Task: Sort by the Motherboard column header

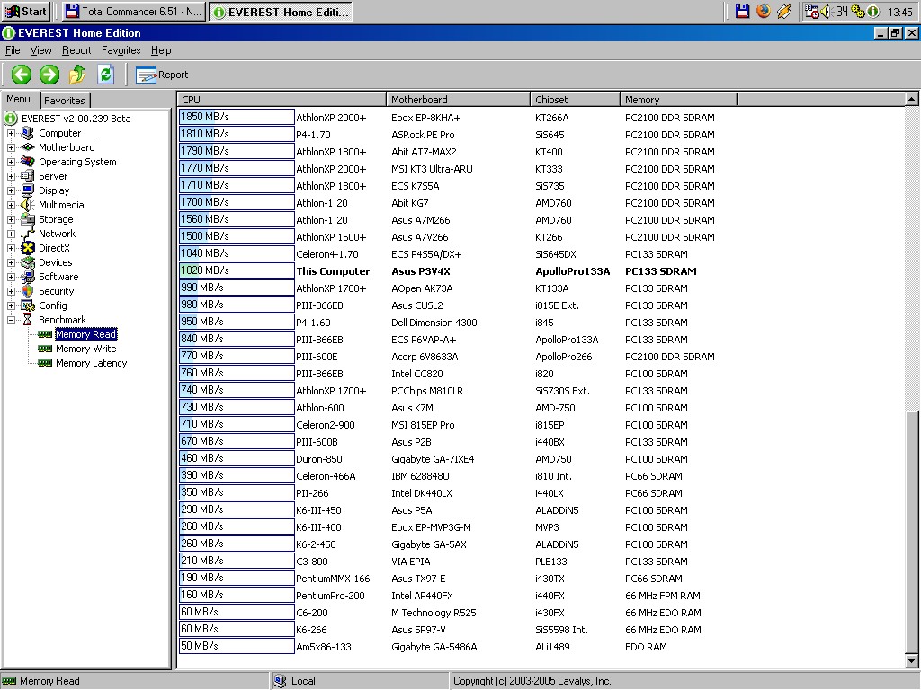Action: point(458,100)
